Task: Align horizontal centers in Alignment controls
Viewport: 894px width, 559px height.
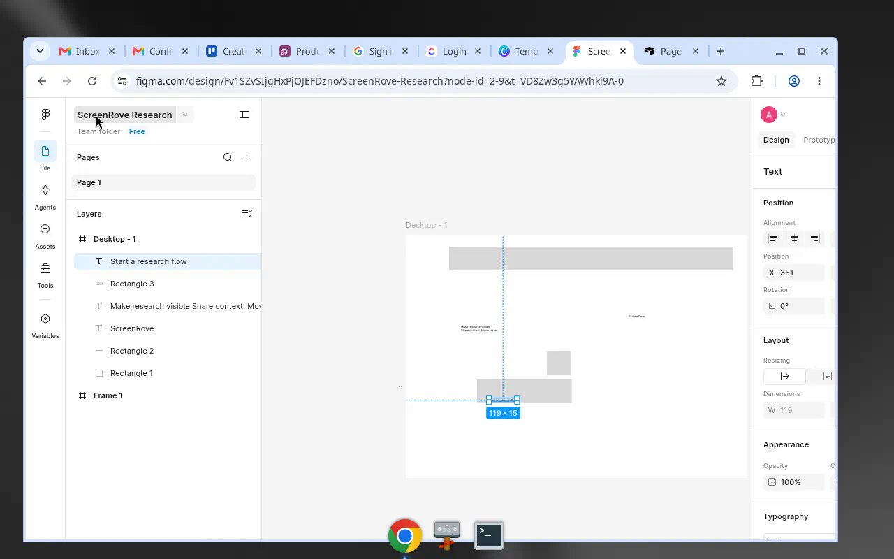Action: pyautogui.click(x=794, y=239)
